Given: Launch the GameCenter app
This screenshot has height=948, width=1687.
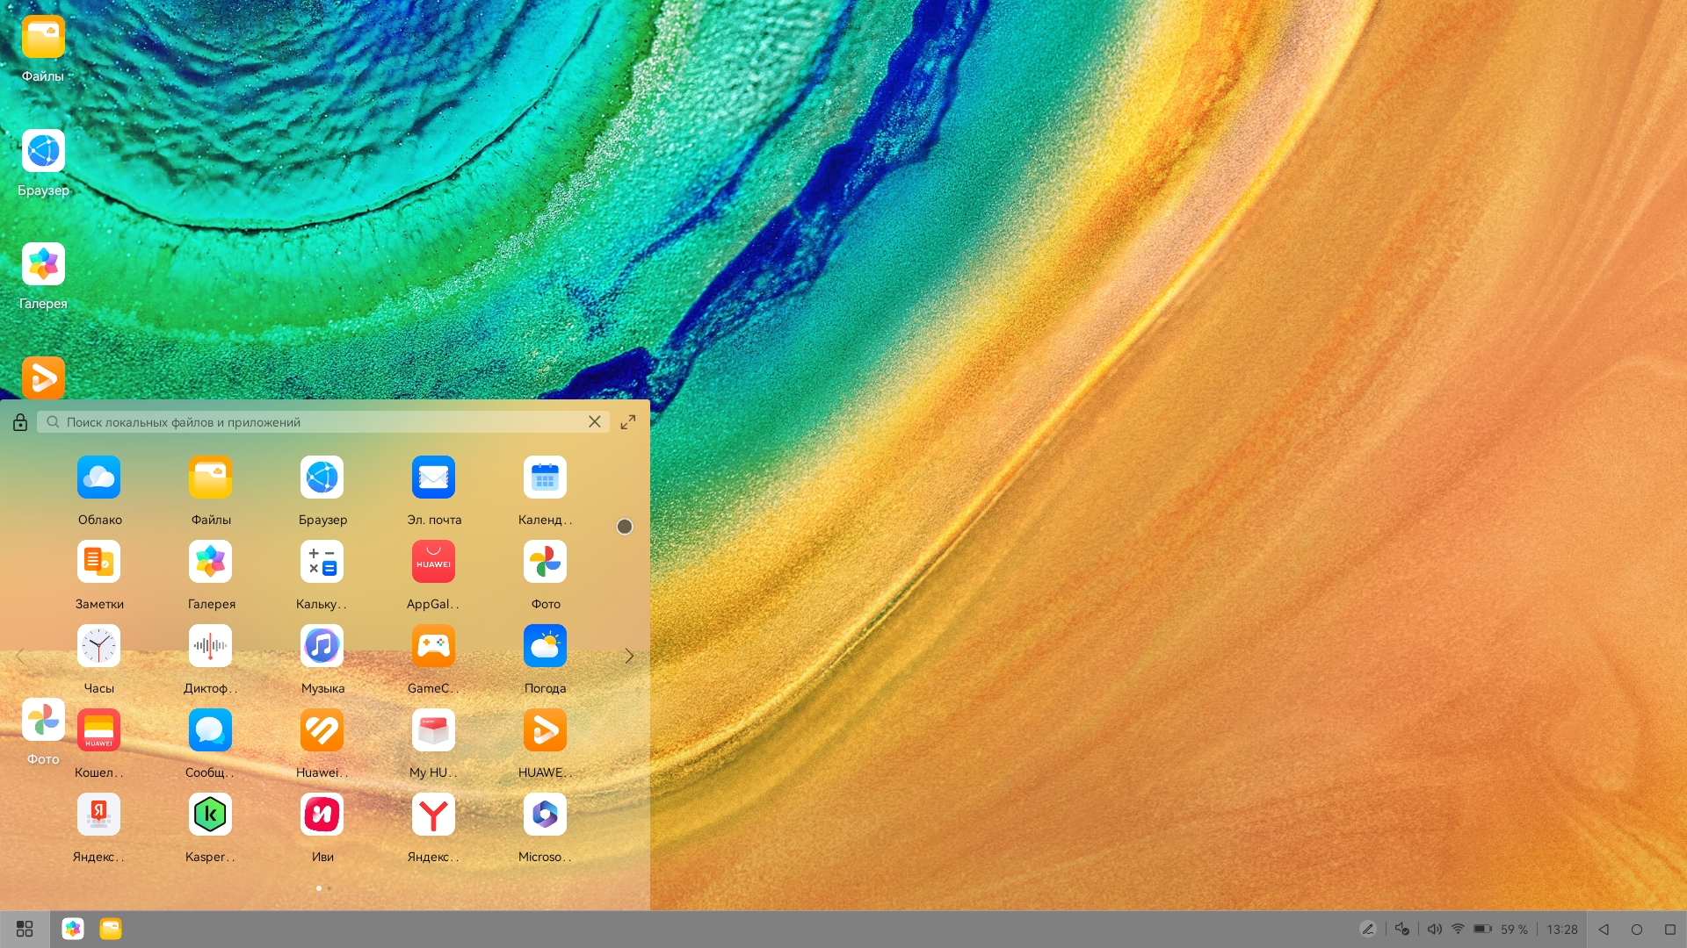Looking at the screenshot, I should pos(433,647).
